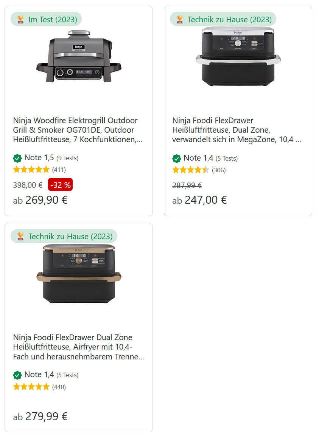This screenshot has width=319, height=438.
Task: Click the Im Test (2023) badge
Action: [x=46, y=19]
